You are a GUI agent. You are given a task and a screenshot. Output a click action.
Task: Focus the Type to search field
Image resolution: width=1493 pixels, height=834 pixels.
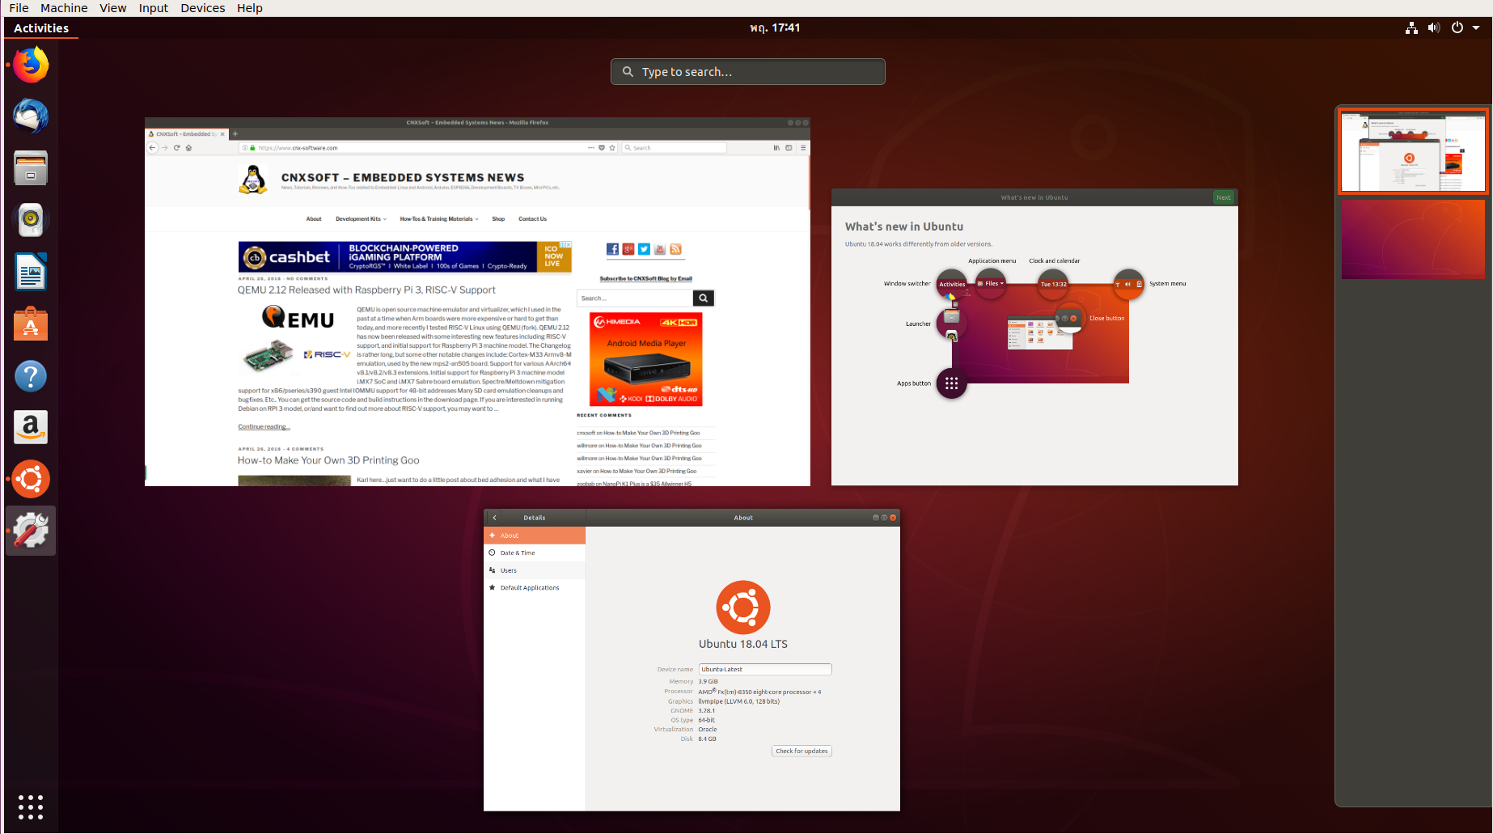748,71
